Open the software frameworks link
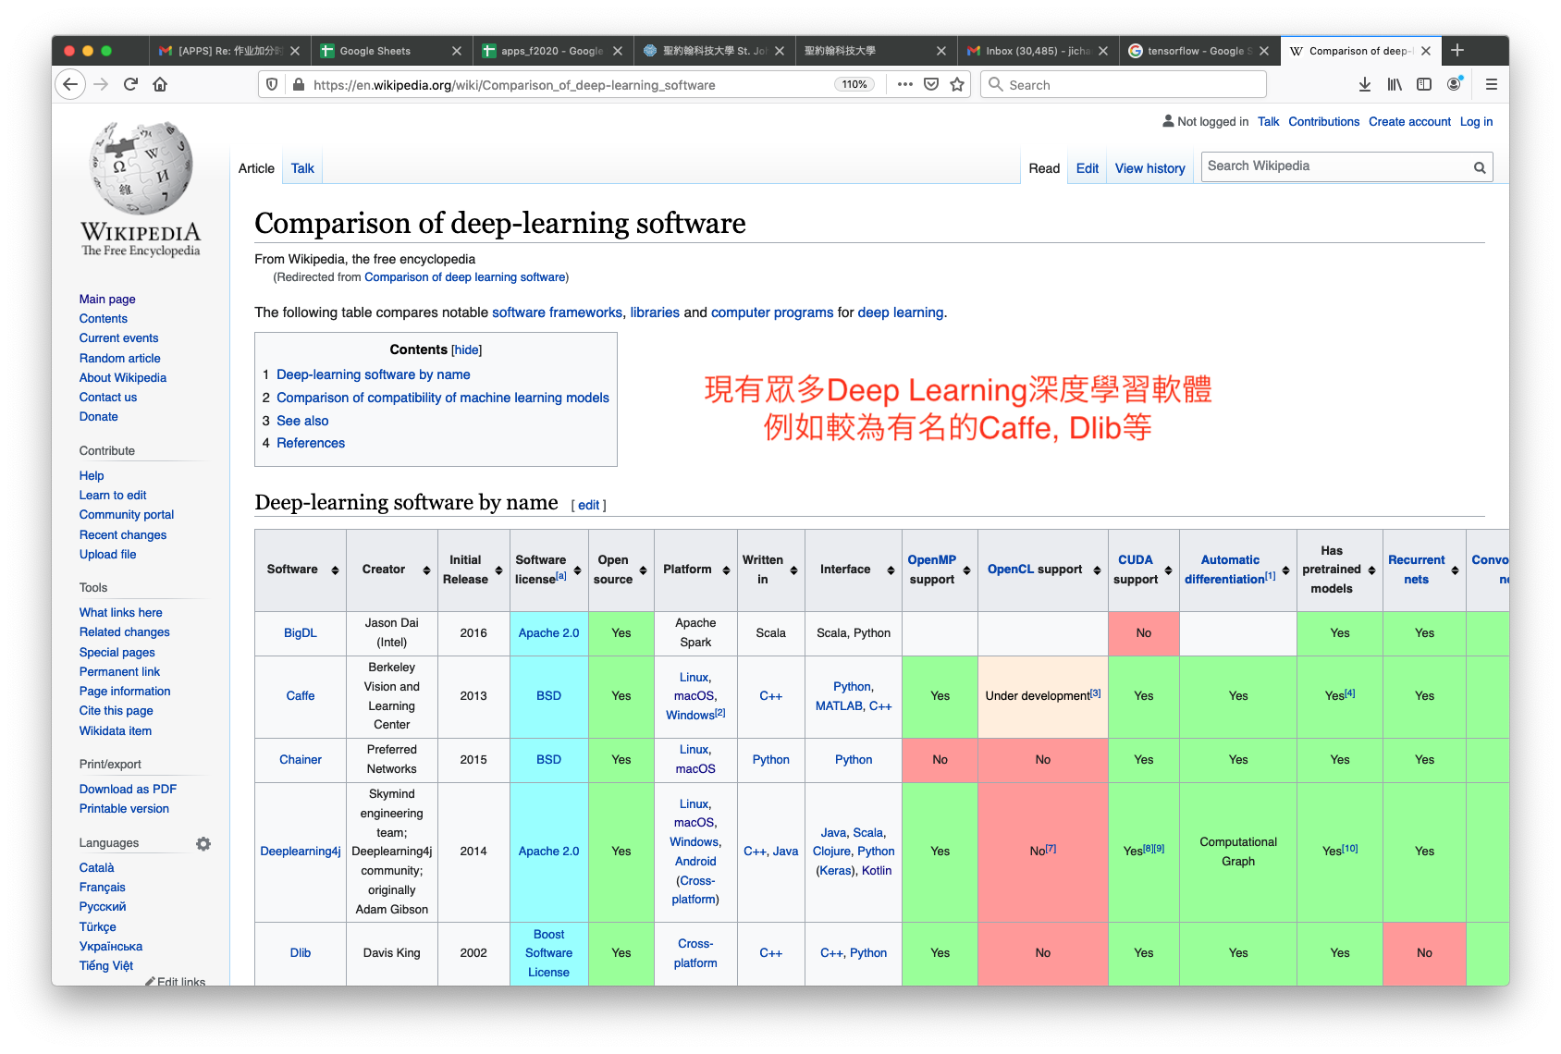 (x=557, y=313)
